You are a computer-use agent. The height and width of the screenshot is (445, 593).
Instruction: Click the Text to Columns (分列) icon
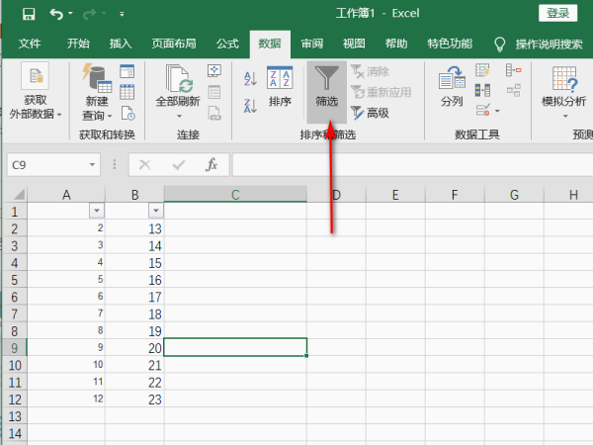point(452,87)
